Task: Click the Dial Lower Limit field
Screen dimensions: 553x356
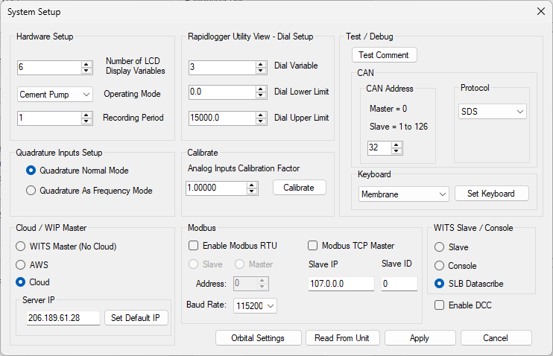Action: pos(222,92)
